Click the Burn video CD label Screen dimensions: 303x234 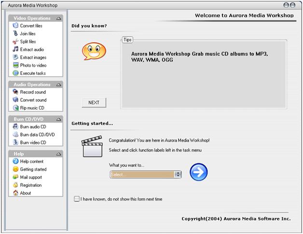33,143
